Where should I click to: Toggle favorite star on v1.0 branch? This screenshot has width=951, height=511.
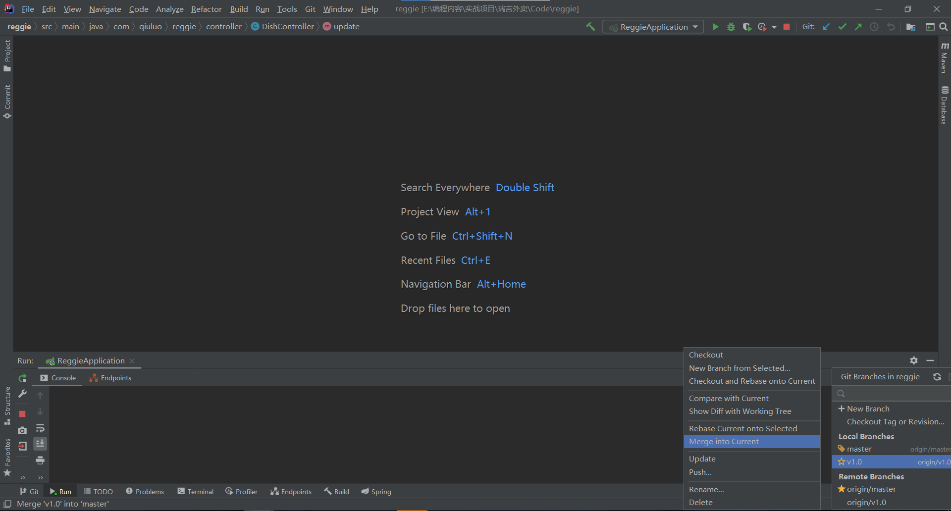click(841, 461)
